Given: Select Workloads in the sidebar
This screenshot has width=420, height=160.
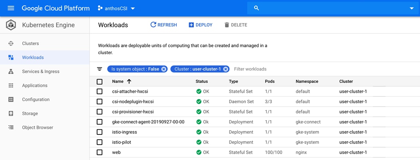Looking at the screenshot, I should click(x=44, y=57).
